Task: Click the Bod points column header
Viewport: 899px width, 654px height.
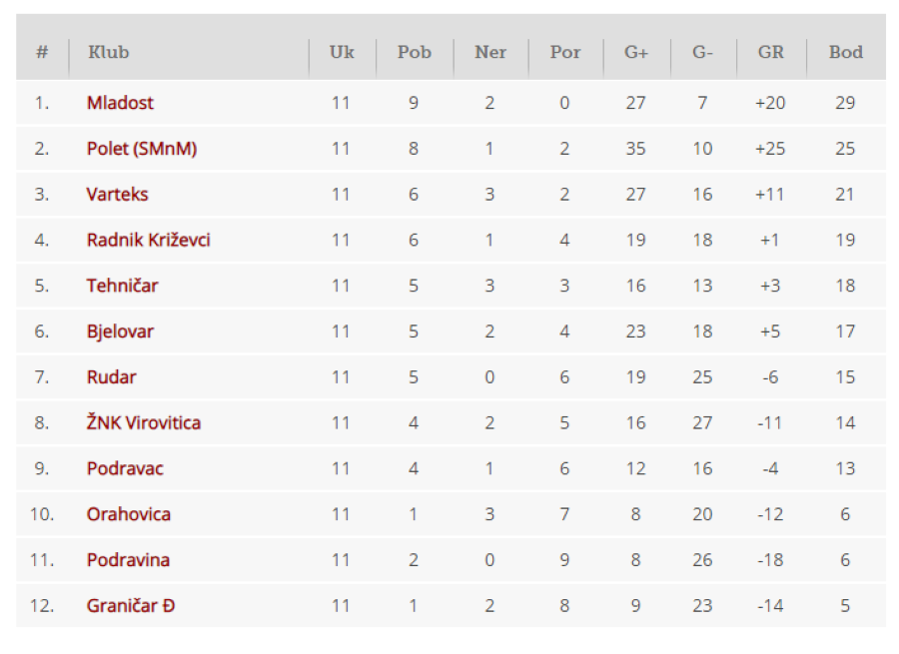Action: coord(846,52)
